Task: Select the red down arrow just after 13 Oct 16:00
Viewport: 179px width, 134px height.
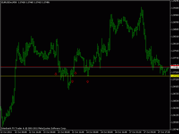Action: [75, 73]
